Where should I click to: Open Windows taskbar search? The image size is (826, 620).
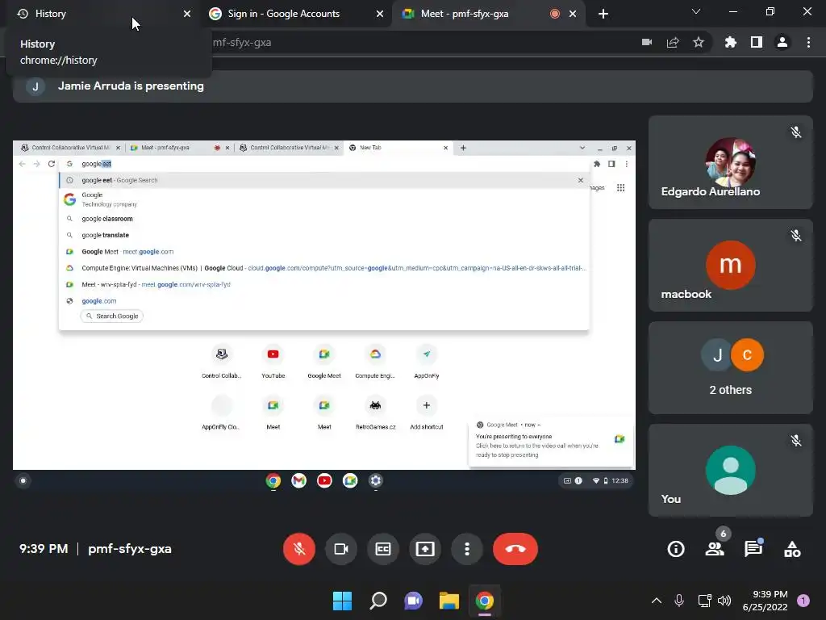pyautogui.click(x=378, y=601)
